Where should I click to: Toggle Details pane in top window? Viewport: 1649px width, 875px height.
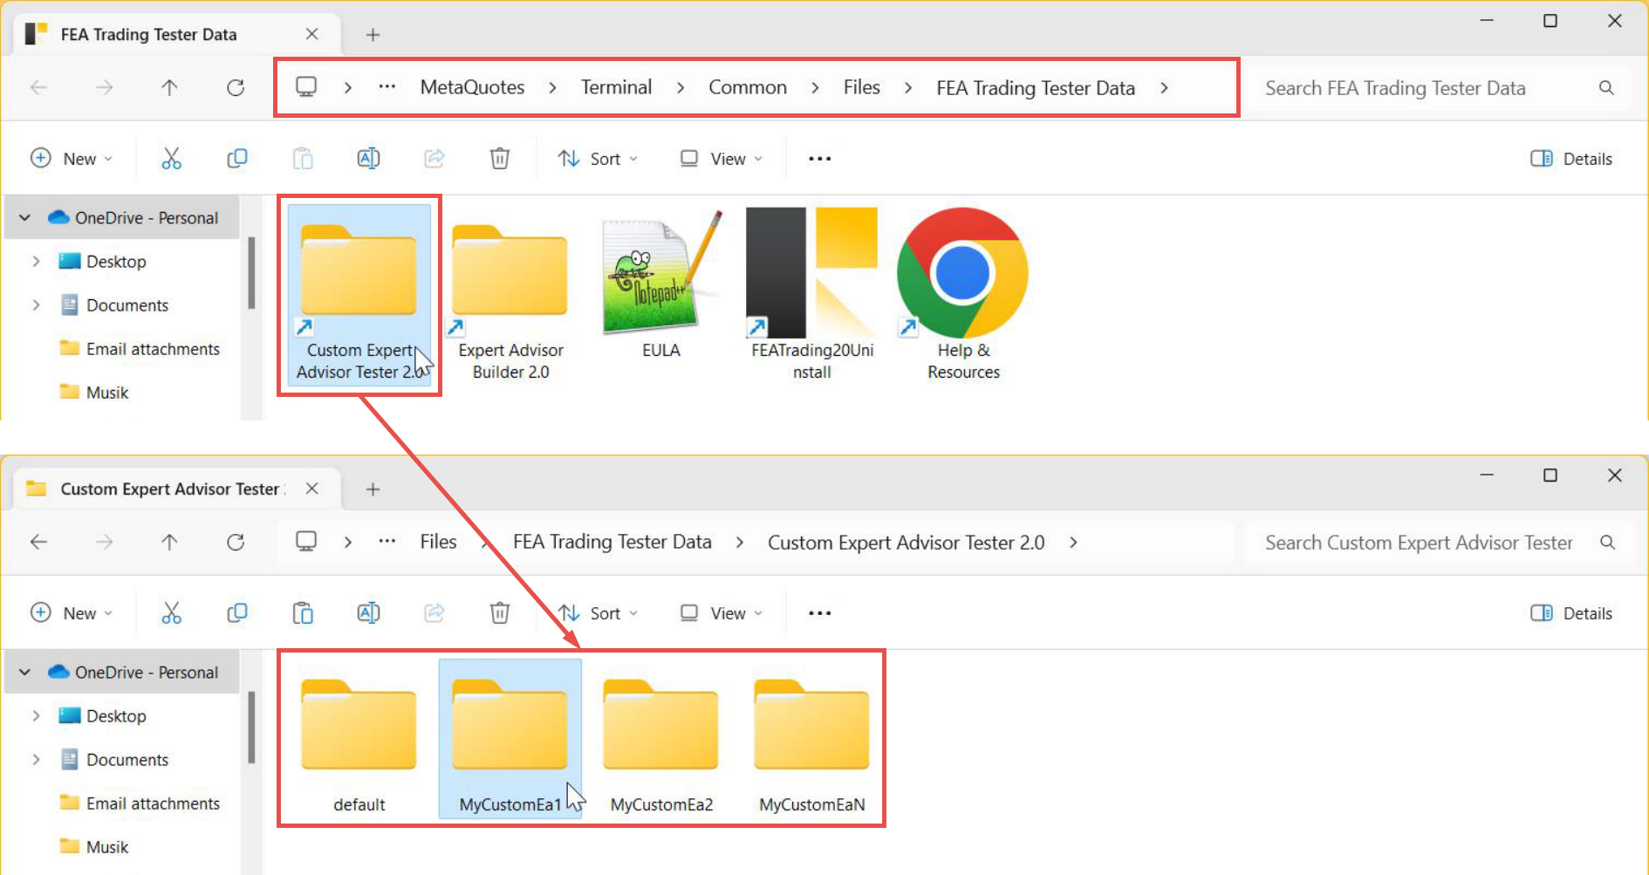pos(1571,159)
